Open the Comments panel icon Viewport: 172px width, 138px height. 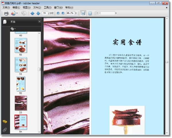click(5, 121)
